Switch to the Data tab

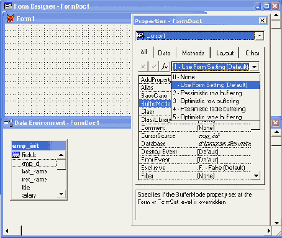pyautogui.click(x=164, y=53)
